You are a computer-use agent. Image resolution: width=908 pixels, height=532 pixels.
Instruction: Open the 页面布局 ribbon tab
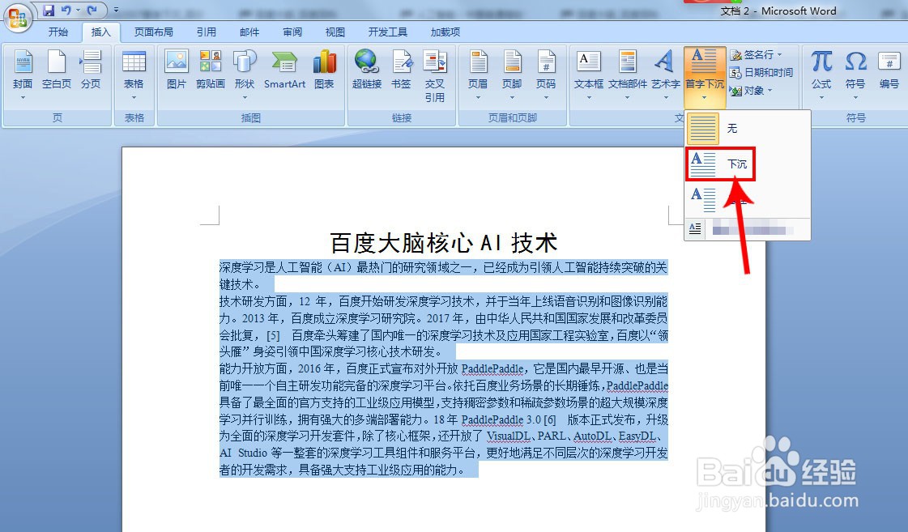point(153,32)
